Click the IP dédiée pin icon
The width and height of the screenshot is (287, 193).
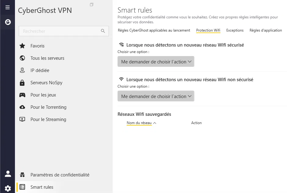click(x=22, y=70)
